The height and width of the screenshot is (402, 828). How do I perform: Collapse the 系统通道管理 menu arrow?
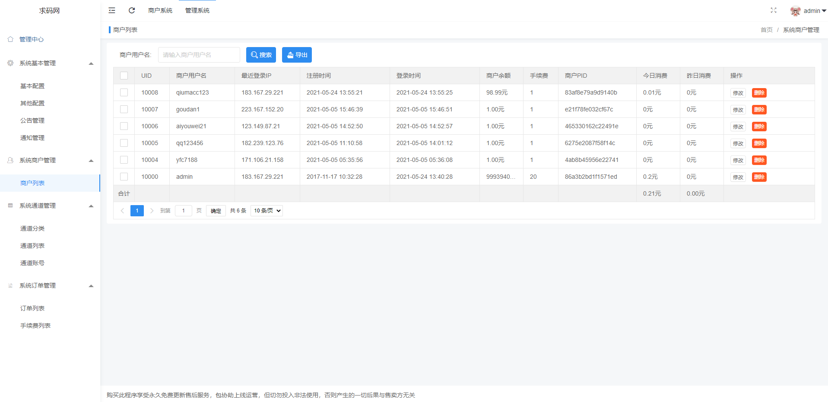(x=91, y=206)
